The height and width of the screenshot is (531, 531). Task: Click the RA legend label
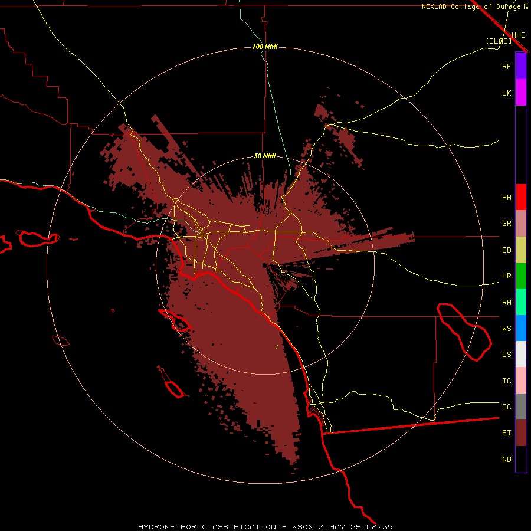506,303
